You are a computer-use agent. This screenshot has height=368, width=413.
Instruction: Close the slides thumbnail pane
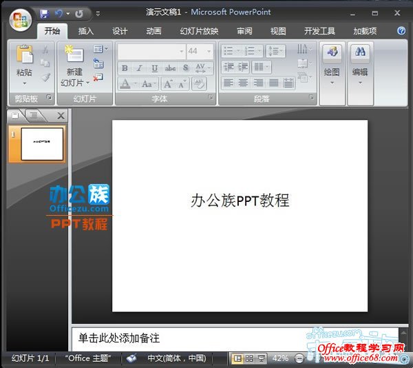(x=61, y=116)
